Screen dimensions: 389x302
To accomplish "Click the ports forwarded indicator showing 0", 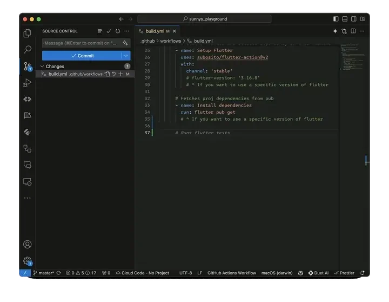I will coord(106,273).
